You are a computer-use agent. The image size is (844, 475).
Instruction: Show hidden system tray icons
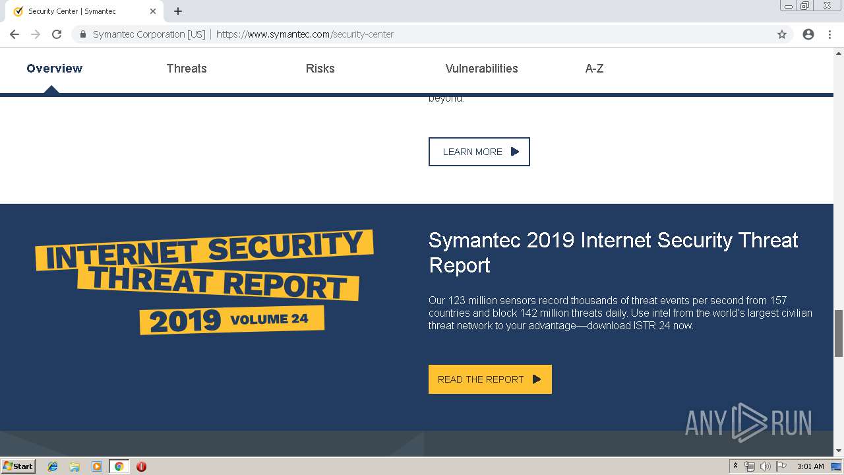tap(735, 466)
